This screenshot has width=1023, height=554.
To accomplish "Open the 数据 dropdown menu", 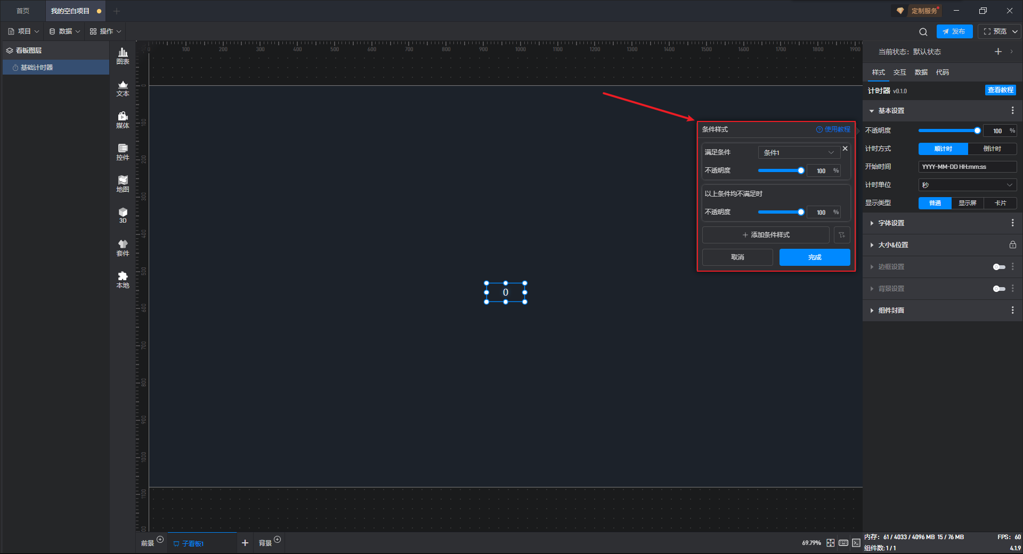I will [x=64, y=31].
